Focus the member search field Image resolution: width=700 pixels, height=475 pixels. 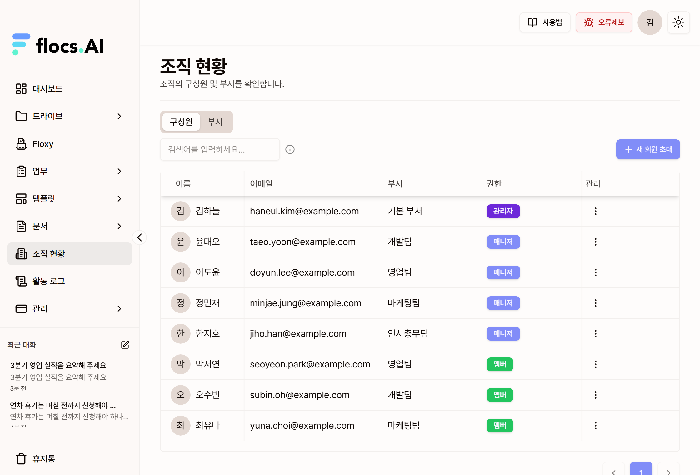pos(220,149)
